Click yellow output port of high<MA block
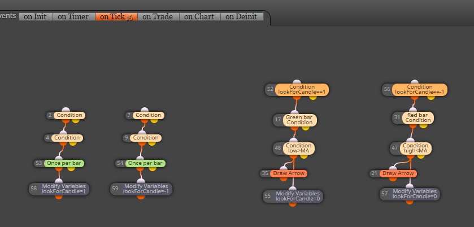 (420, 156)
